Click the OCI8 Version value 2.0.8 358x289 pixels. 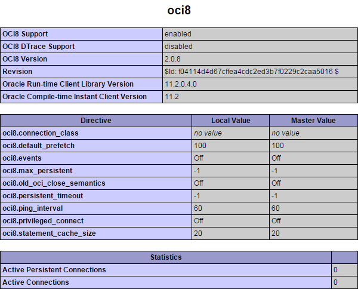coord(173,59)
